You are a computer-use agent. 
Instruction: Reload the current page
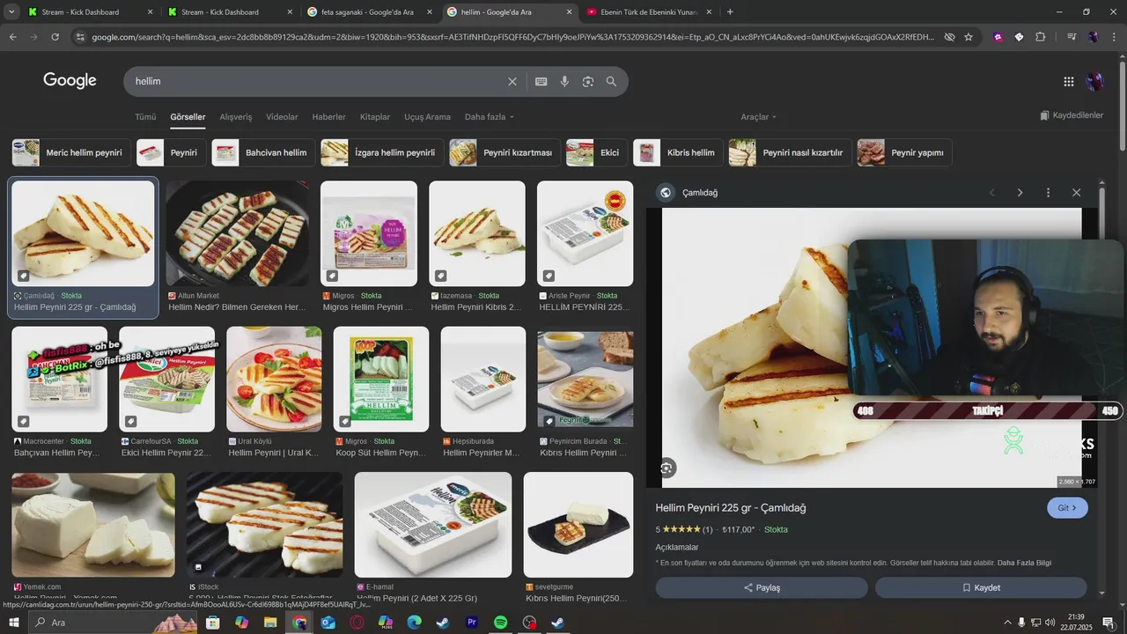pyautogui.click(x=55, y=37)
